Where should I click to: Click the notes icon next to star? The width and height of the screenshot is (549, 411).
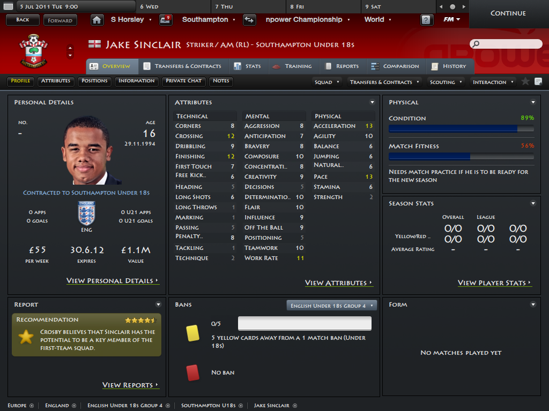538,82
